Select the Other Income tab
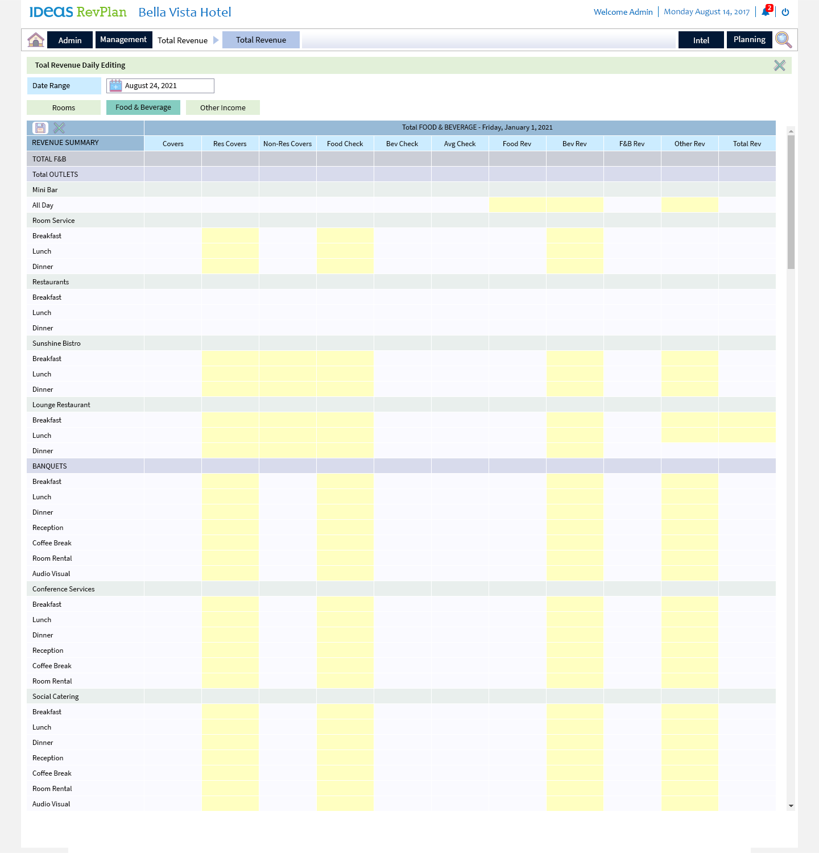819x853 pixels. 223,107
